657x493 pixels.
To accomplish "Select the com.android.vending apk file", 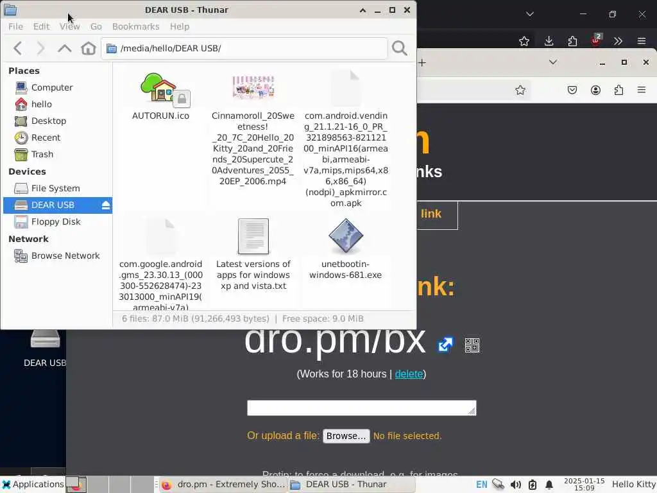I will tap(346, 87).
